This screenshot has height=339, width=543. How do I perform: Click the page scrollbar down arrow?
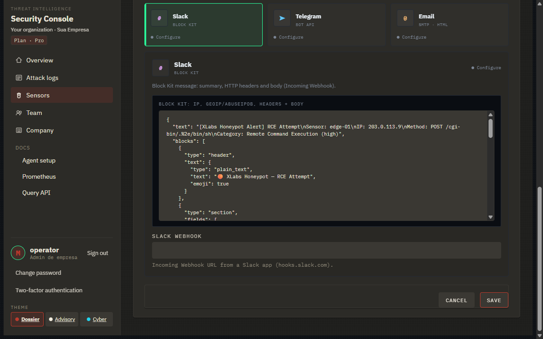pyautogui.click(x=539, y=335)
